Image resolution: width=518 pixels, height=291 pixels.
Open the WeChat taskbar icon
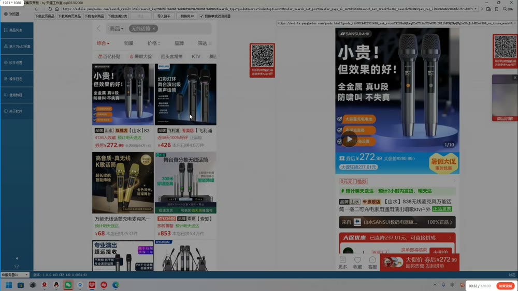coord(68,285)
